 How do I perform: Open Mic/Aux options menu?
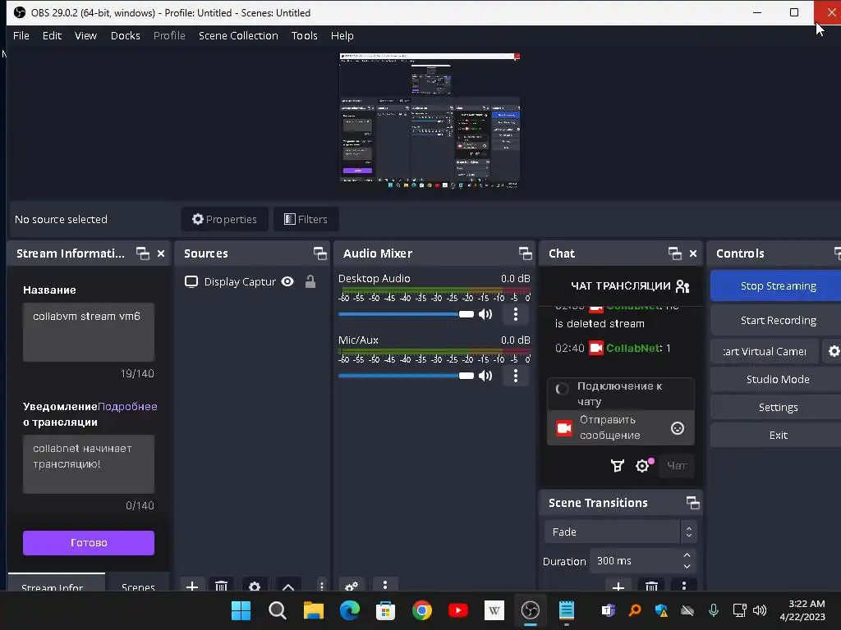[516, 376]
